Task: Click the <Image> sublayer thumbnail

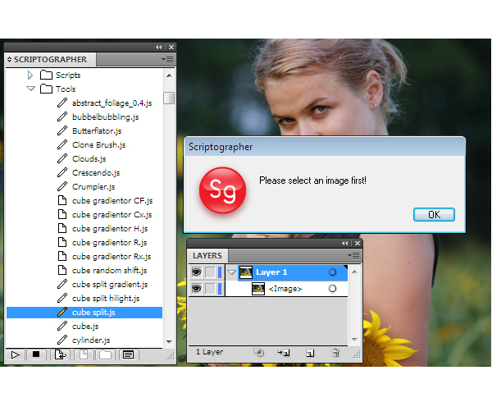Action: coord(258,289)
